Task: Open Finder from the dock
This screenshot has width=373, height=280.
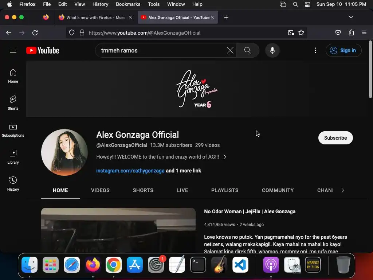Action: 30,265
